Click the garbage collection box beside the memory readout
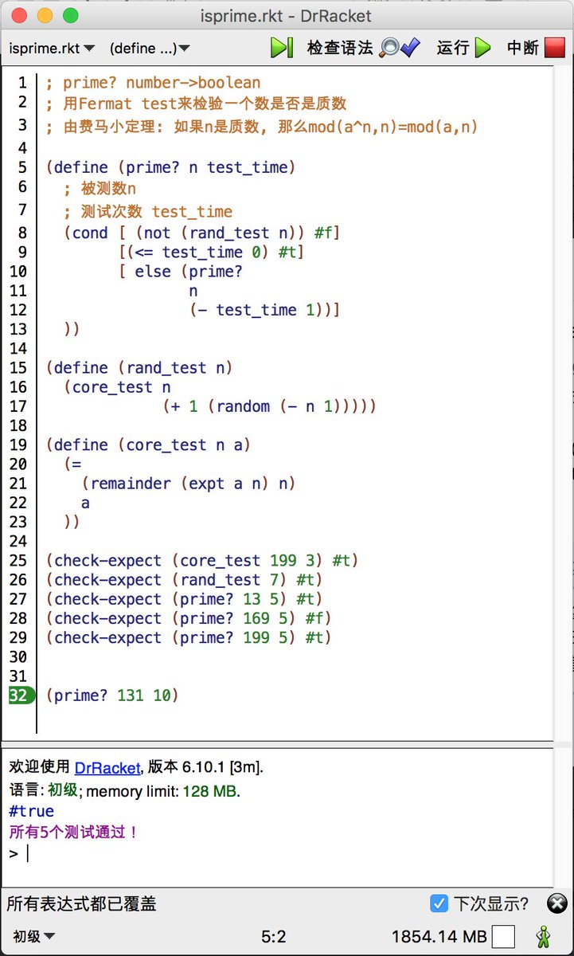The image size is (574, 956). [x=503, y=936]
